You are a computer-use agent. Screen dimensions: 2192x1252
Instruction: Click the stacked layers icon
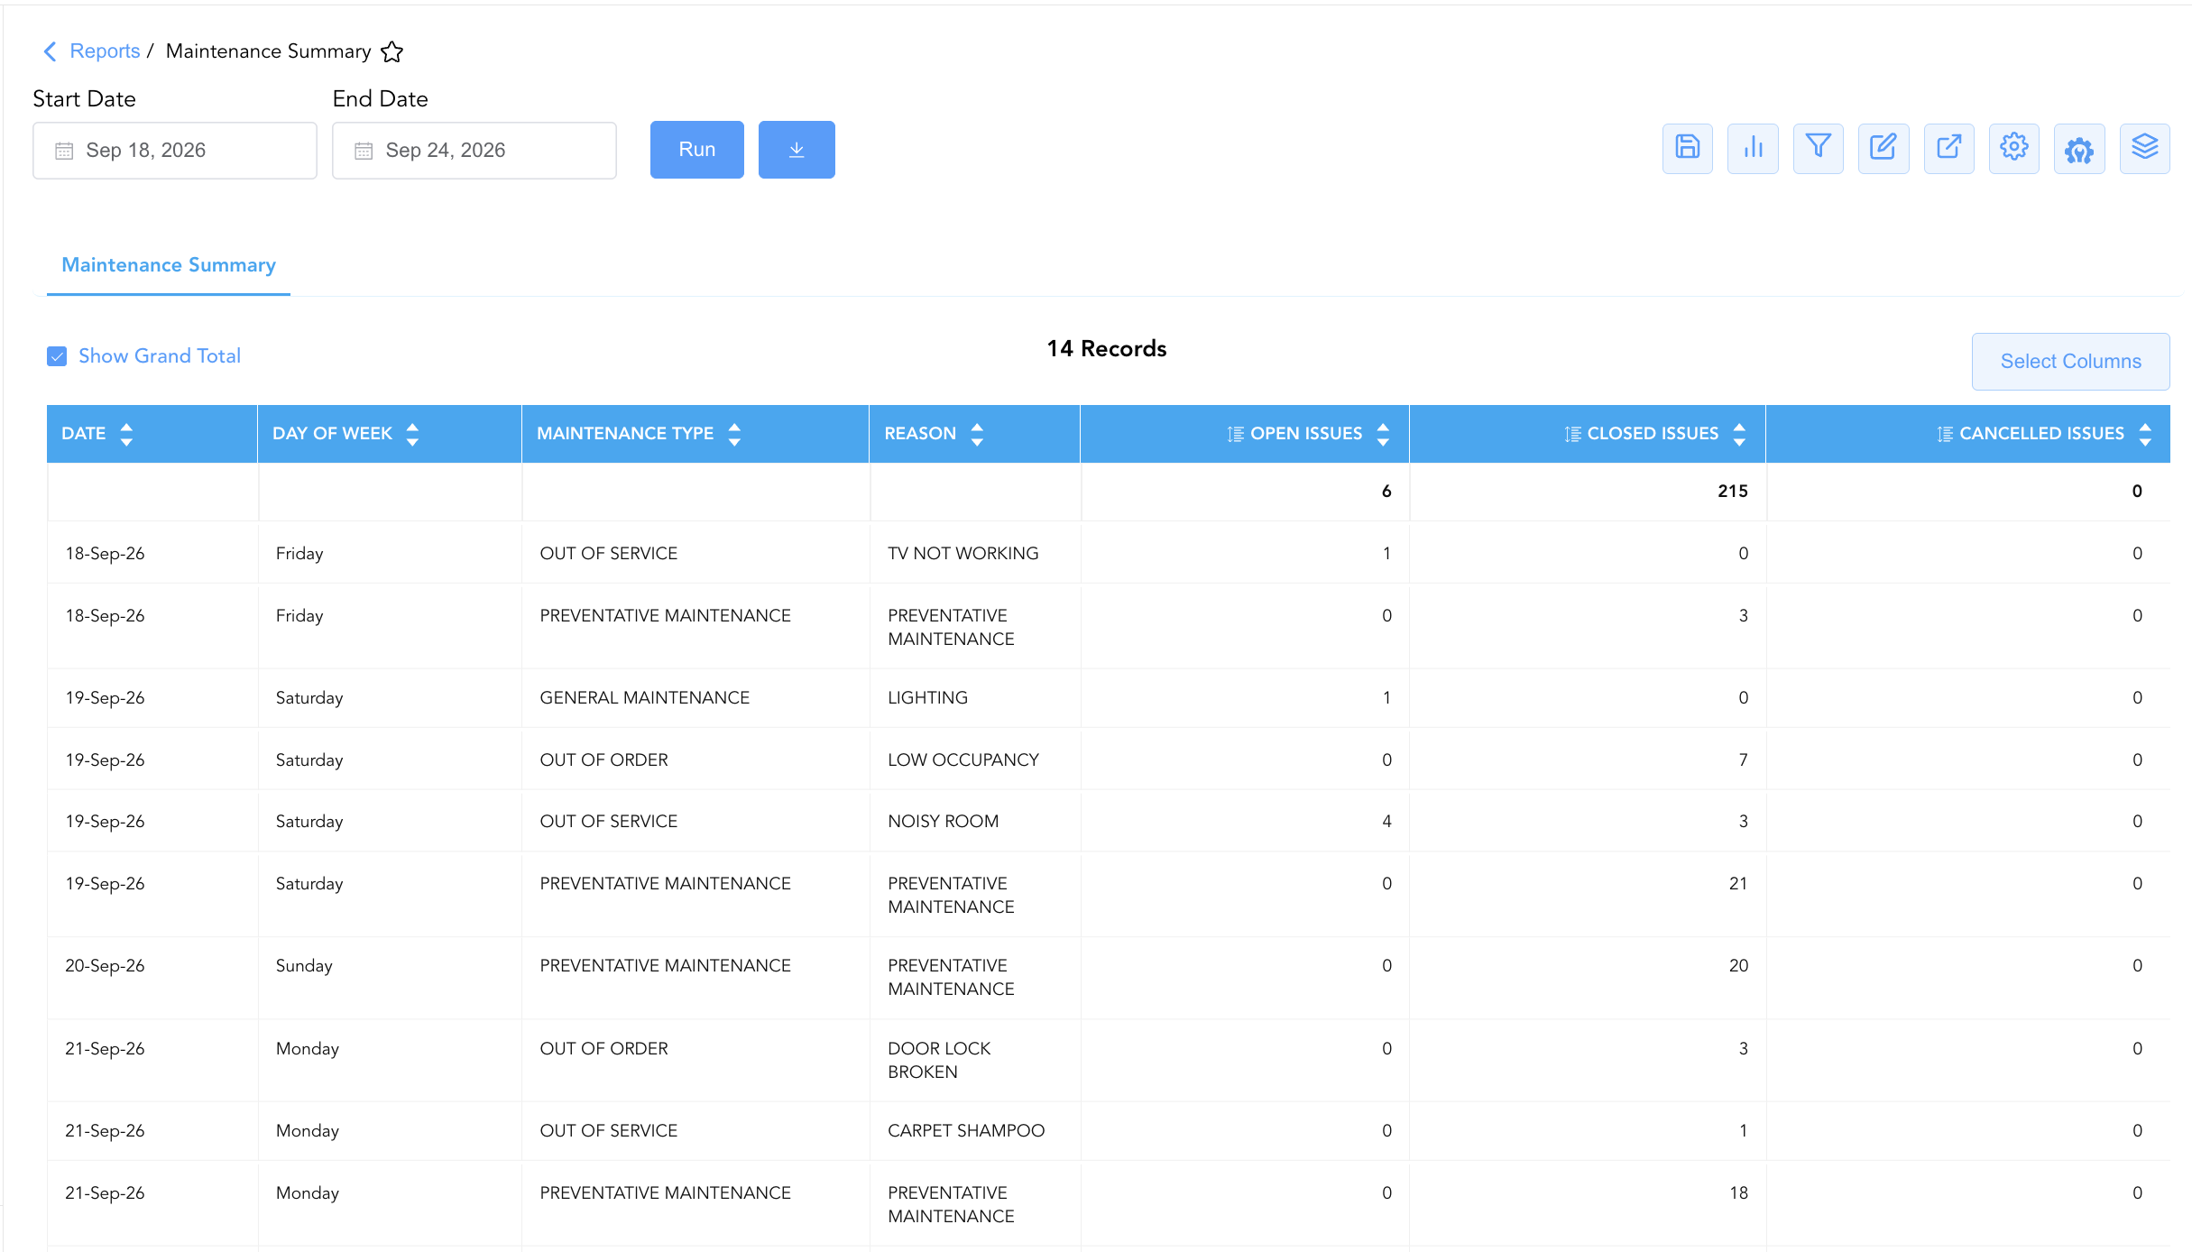(2144, 148)
